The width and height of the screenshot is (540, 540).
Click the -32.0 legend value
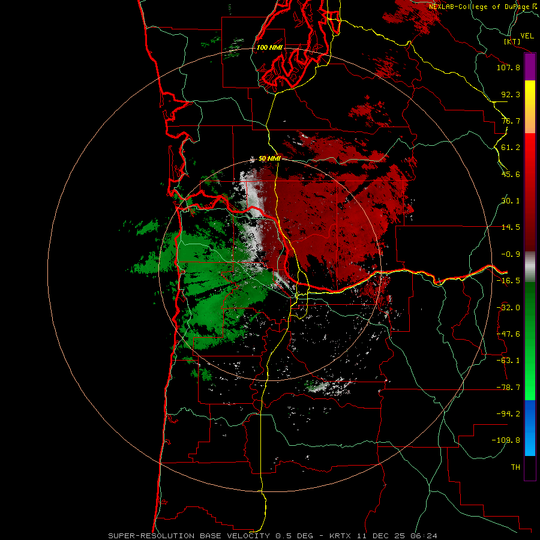pos(508,308)
